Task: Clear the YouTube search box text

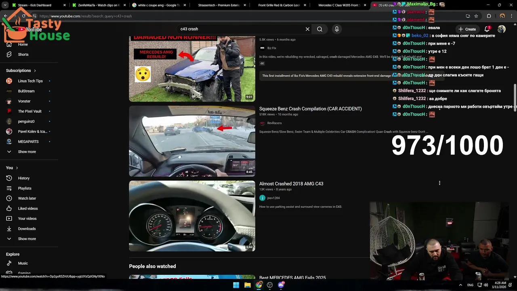Action: pyautogui.click(x=307, y=29)
